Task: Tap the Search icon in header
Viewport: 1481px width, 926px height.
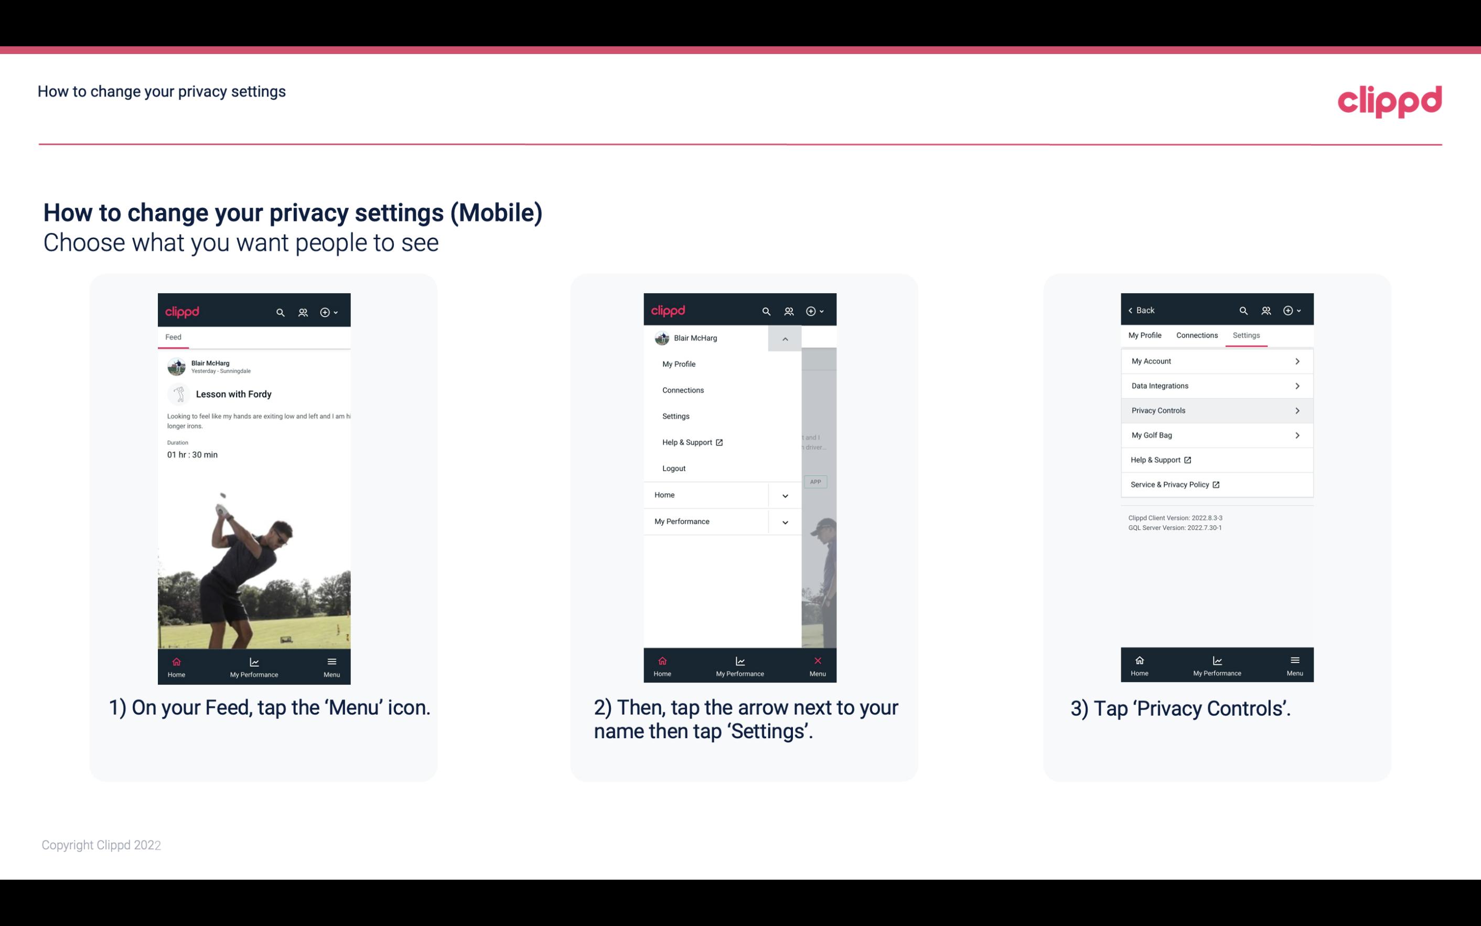Action: click(282, 312)
